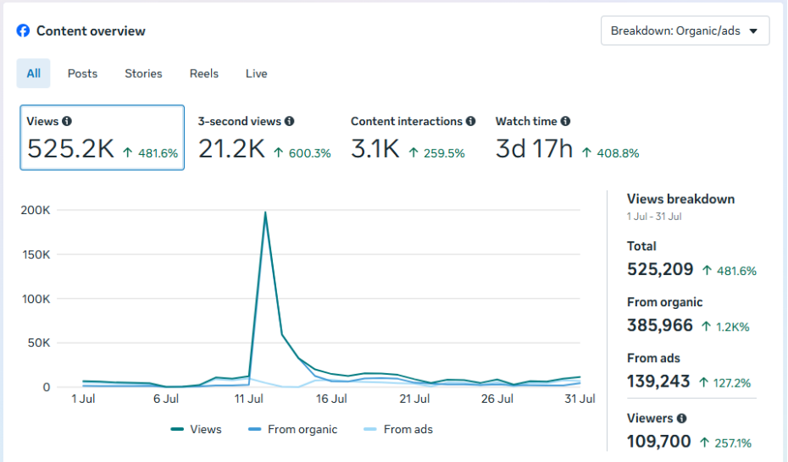The height and width of the screenshot is (462, 788).
Task: Click the 31 Jul axis label
Action: pyautogui.click(x=580, y=399)
